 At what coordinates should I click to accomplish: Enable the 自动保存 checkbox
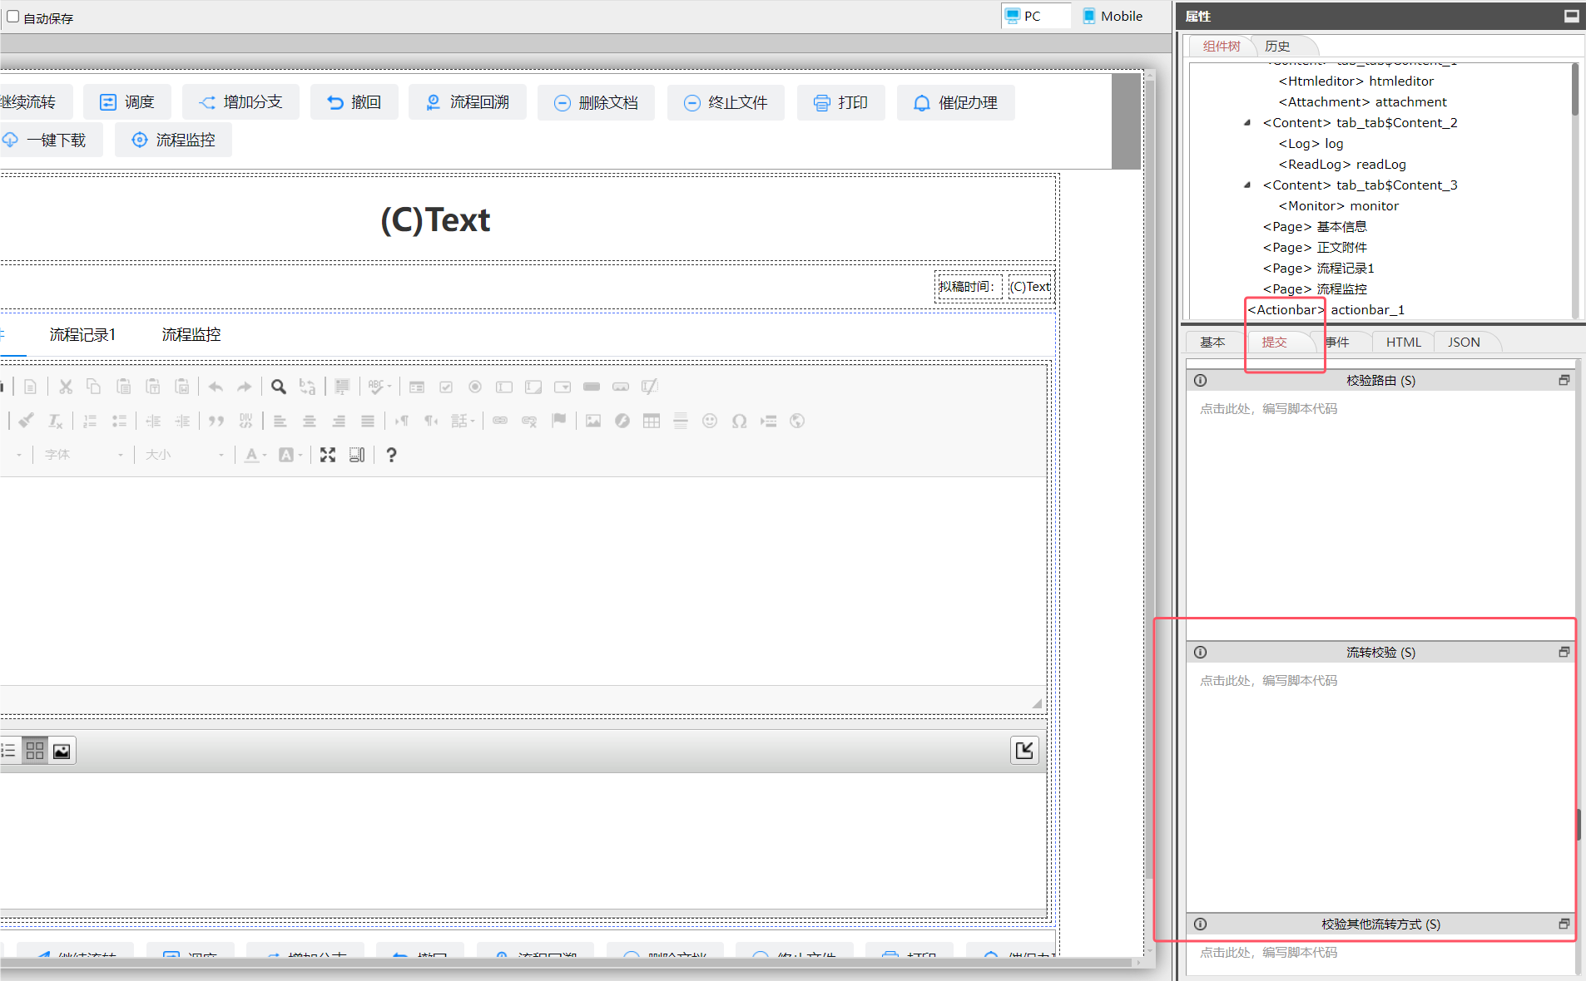click(13, 17)
